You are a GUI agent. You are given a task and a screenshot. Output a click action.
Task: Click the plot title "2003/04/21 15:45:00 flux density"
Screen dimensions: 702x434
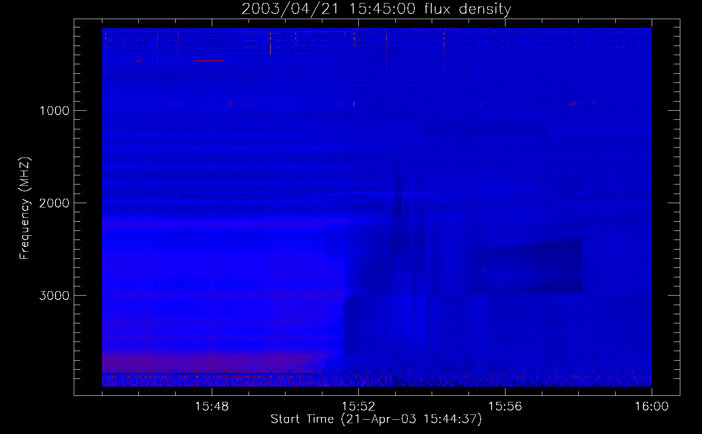(376, 9)
